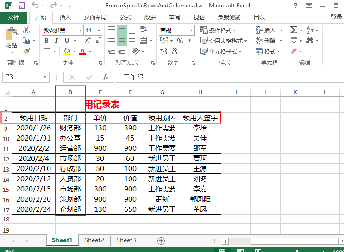Click Decrease Decimal icon

[174, 51]
